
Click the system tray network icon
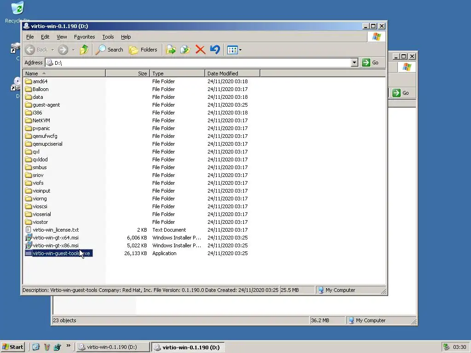pos(446,347)
